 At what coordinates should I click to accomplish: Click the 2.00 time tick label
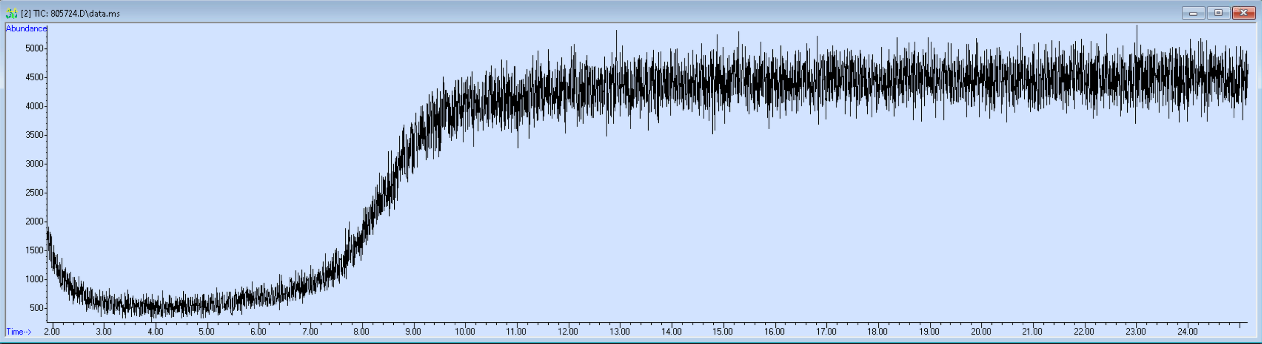pyautogui.click(x=51, y=331)
